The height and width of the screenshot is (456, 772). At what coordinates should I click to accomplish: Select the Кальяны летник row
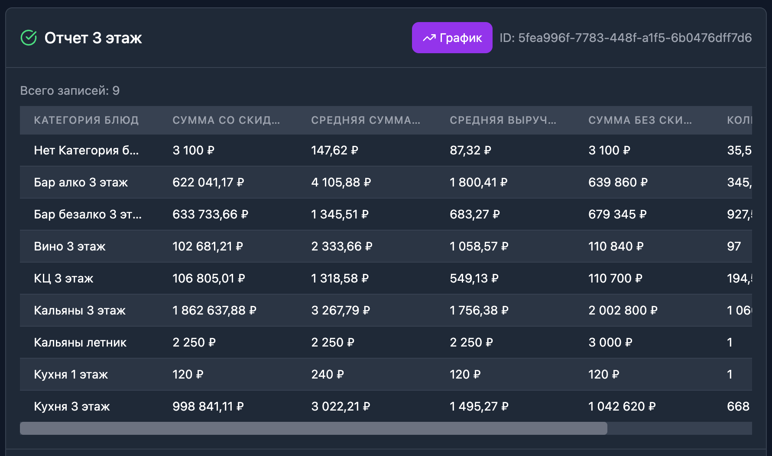(x=80, y=343)
